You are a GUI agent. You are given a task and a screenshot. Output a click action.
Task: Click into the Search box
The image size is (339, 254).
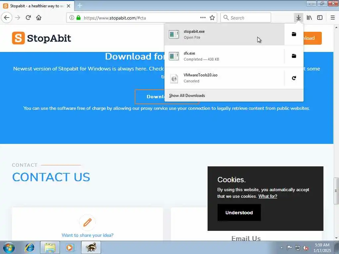click(246, 18)
